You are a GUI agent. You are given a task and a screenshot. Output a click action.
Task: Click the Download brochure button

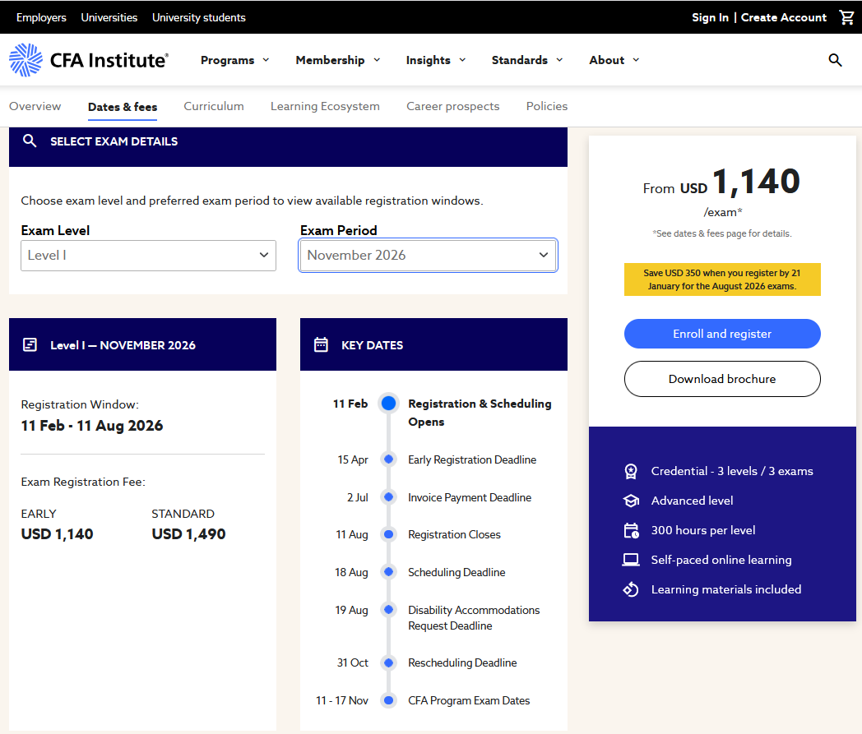(722, 379)
